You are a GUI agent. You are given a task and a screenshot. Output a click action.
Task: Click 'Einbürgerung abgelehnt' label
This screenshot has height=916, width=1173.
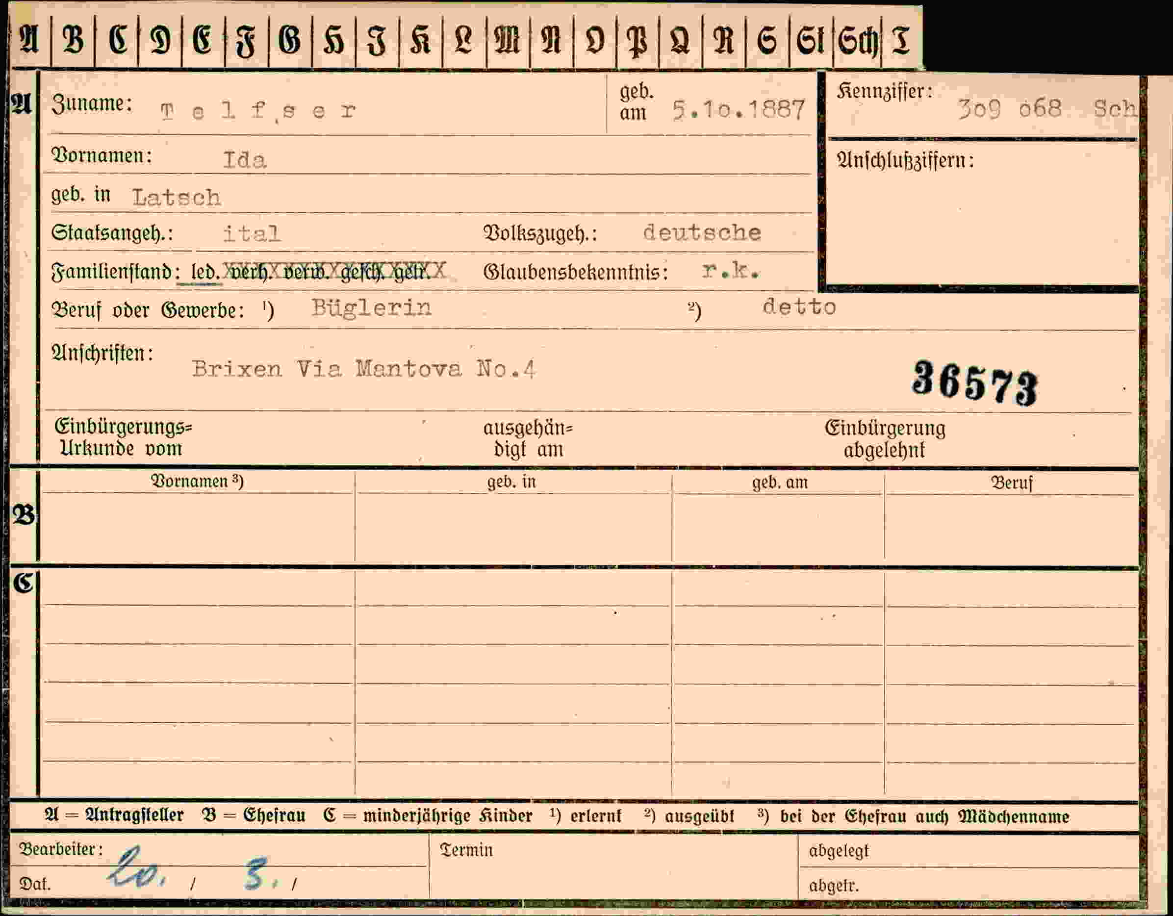pos(885,439)
